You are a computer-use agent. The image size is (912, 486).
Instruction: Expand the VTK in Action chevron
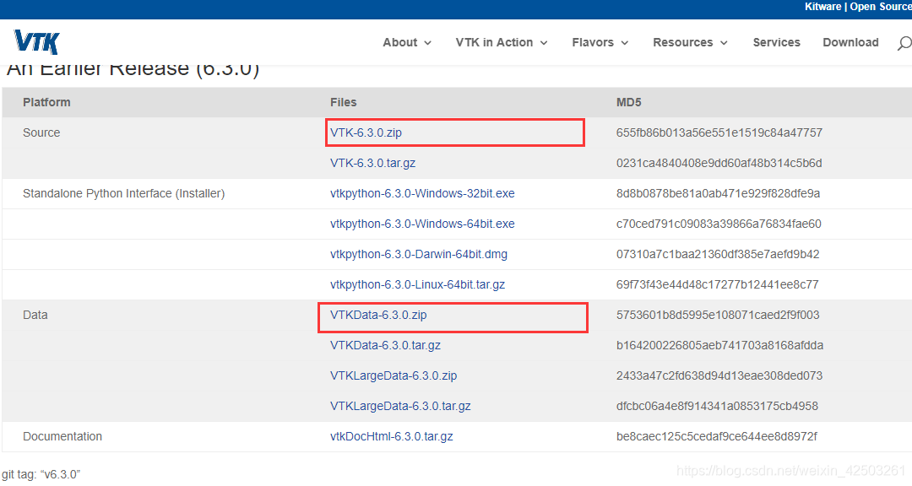click(x=544, y=43)
